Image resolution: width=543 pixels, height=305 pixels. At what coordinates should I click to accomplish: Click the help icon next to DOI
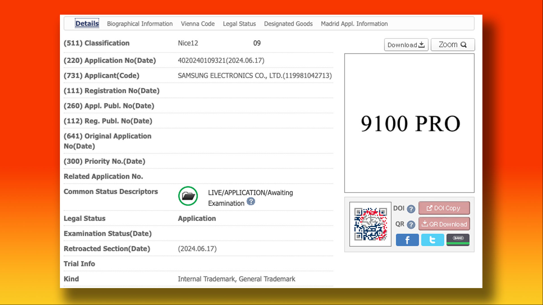(411, 209)
